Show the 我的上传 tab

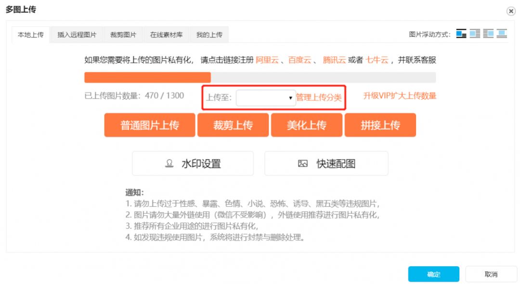(x=209, y=35)
